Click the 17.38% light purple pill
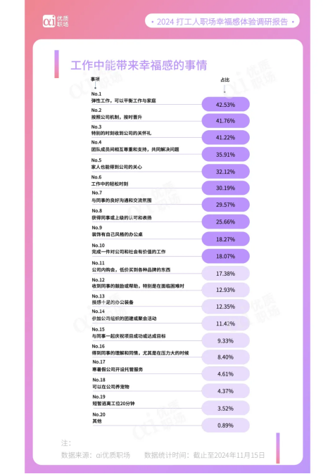Screen dimensions: 335x474 tap(225, 274)
